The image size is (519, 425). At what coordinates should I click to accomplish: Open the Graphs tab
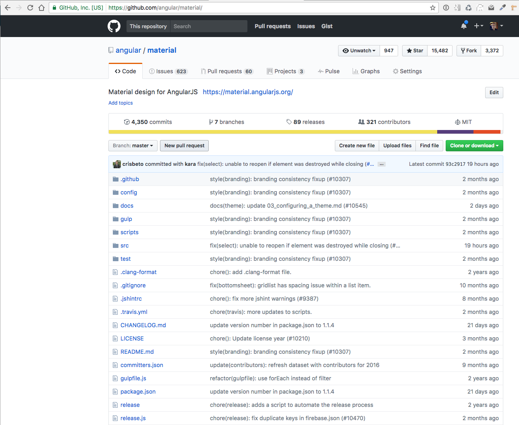pyautogui.click(x=366, y=71)
